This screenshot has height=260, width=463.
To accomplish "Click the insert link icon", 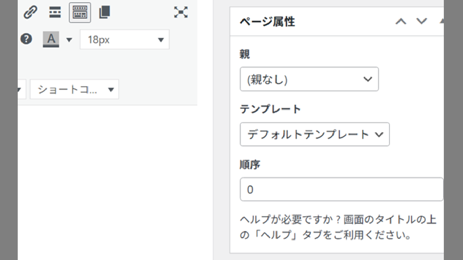I will click(30, 13).
